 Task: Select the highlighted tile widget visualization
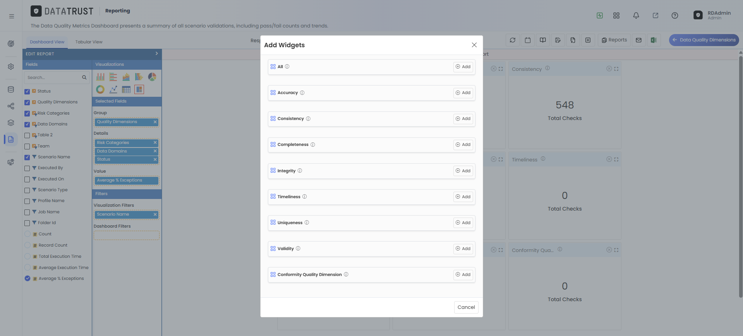tap(139, 89)
